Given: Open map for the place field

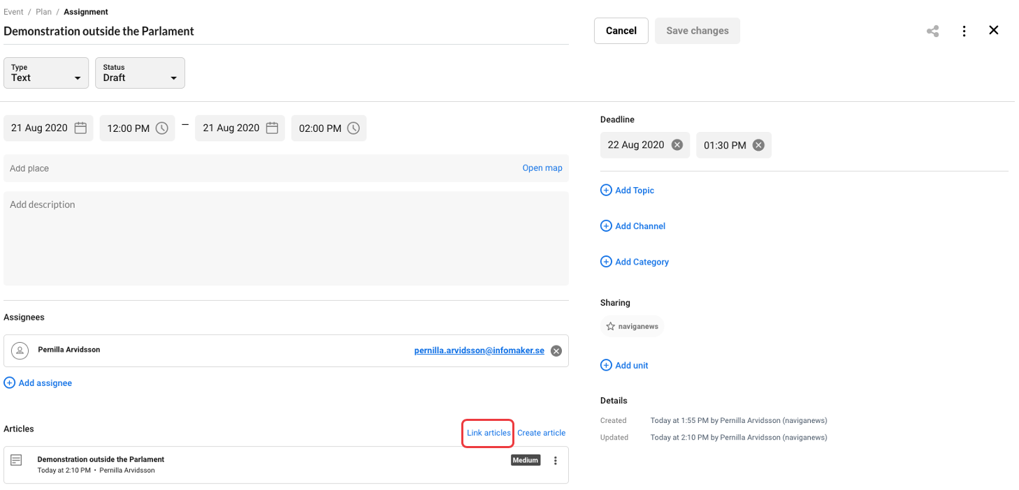Looking at the screenshot, I should [x=542, y=168].
